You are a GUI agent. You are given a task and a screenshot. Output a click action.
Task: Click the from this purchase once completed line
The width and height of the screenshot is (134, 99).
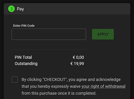(x=59, y=93)
